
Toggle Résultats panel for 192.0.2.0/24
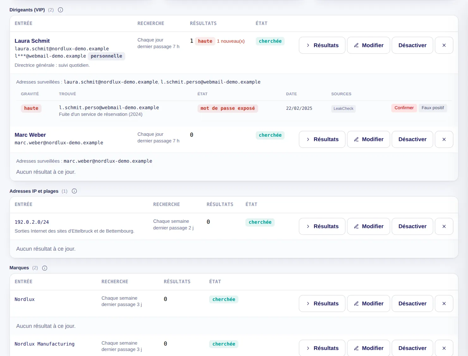coord(322,226)
